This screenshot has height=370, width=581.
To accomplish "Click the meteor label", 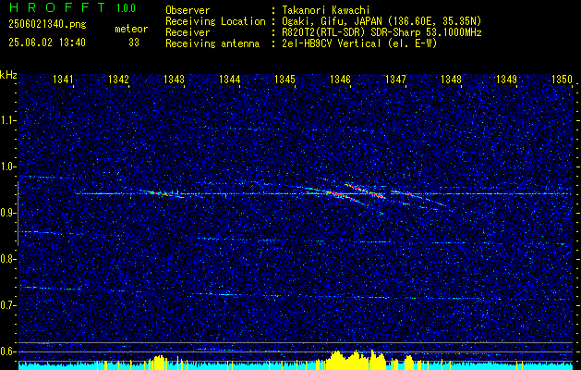I will [131, 29].
